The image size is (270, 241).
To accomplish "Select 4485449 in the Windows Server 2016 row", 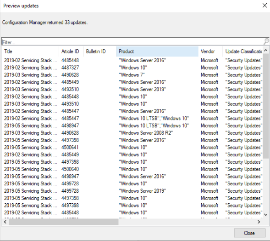I will point(70,82).
